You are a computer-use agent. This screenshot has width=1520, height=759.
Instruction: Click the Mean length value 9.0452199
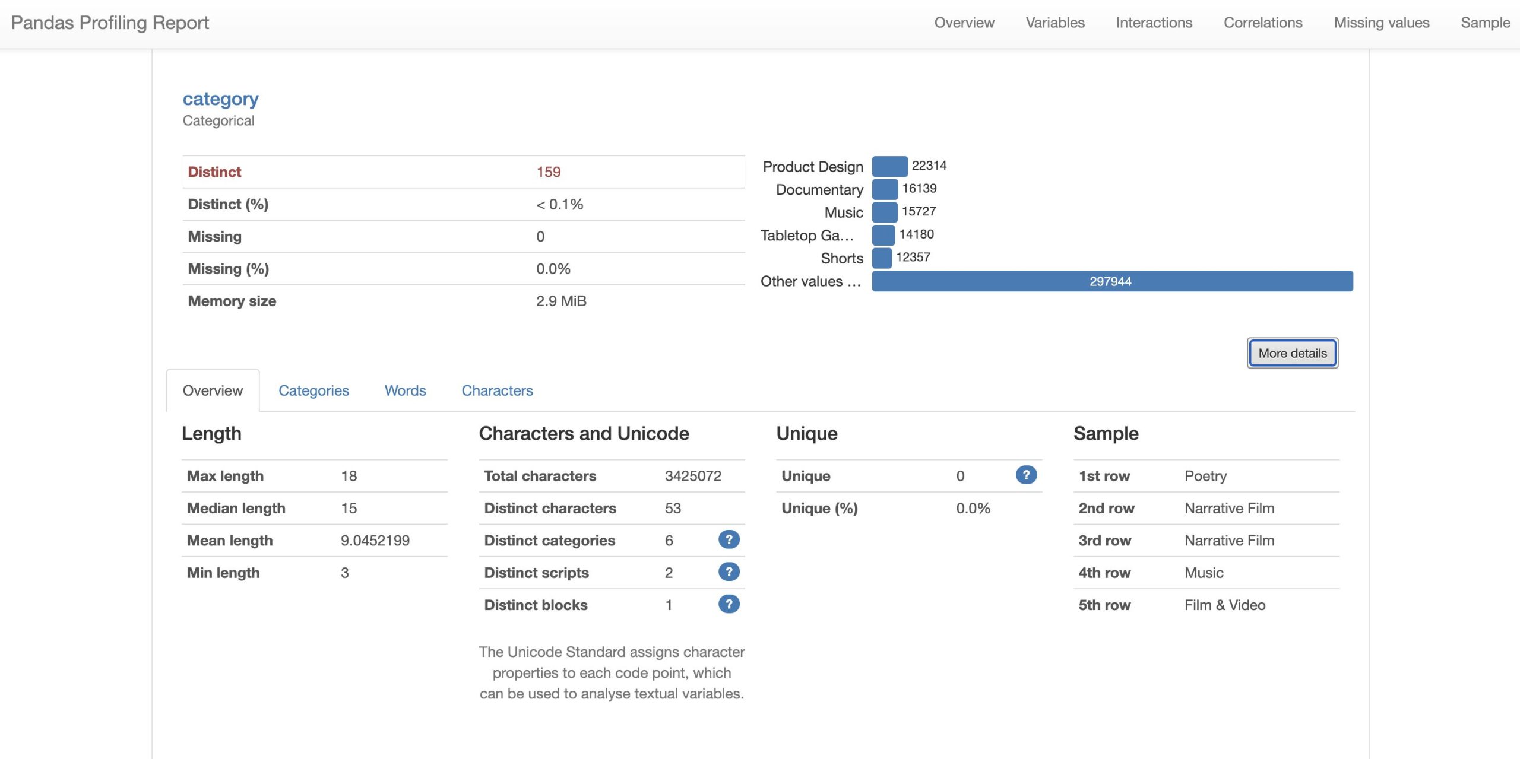(375, 541)
